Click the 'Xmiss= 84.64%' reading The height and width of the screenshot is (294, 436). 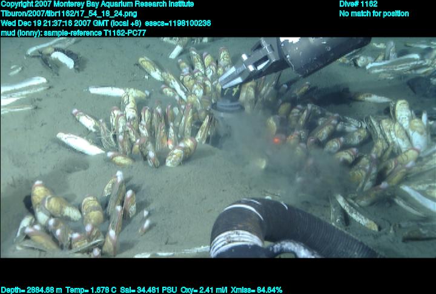click(x=256, y=290)
